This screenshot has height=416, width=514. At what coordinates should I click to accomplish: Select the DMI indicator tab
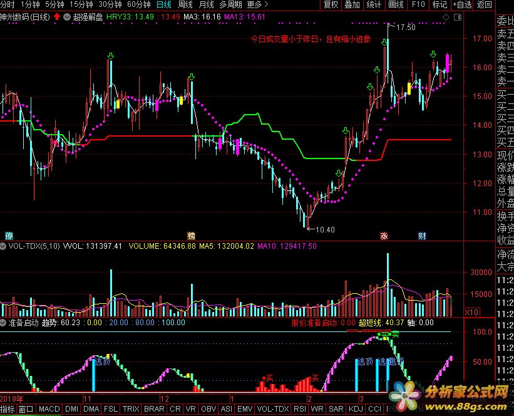point(71,409)
